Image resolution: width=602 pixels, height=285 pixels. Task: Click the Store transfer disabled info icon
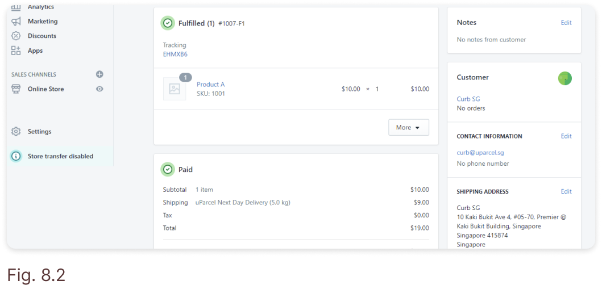click(16, 156)
